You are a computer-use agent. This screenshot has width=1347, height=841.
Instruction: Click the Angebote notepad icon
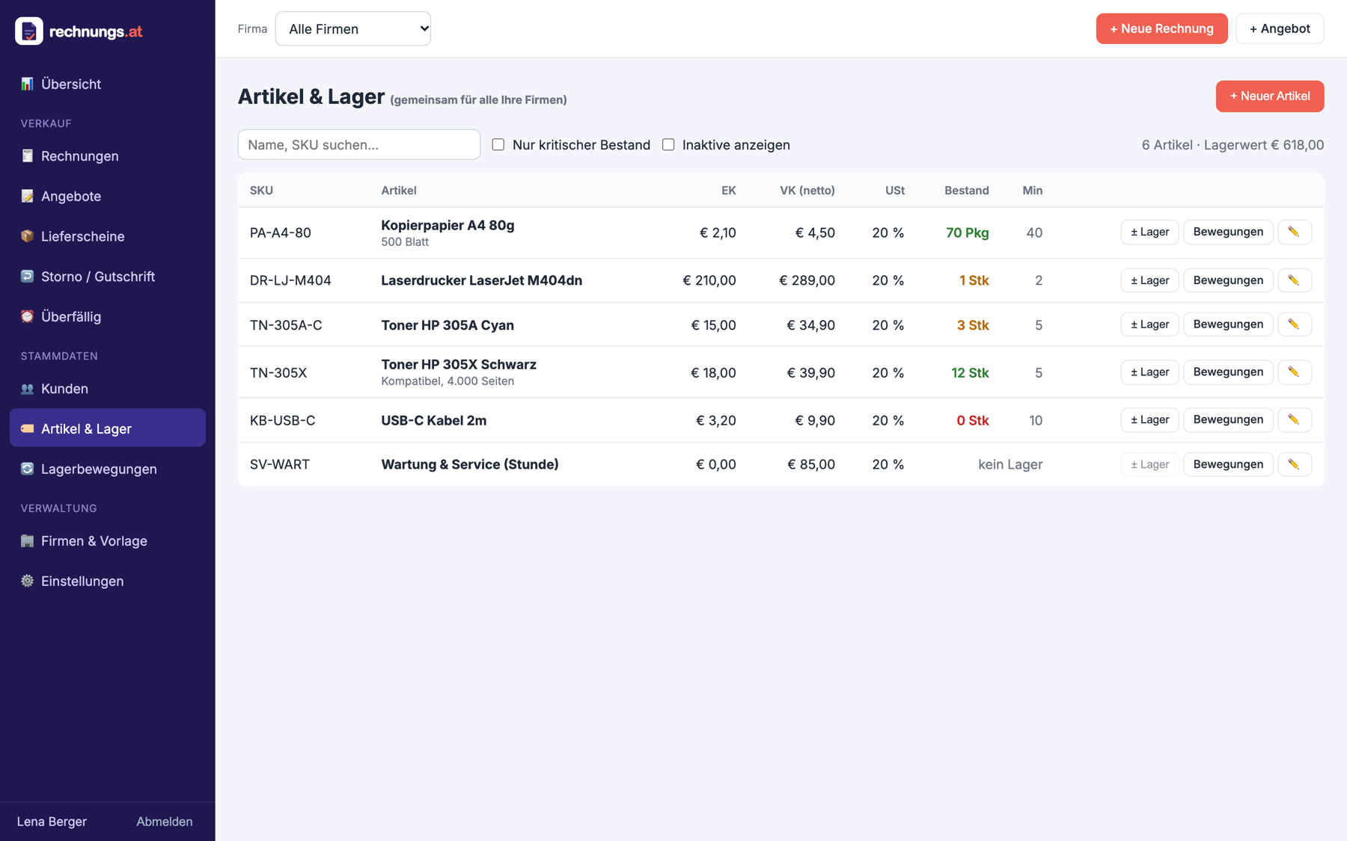[27, 196]
